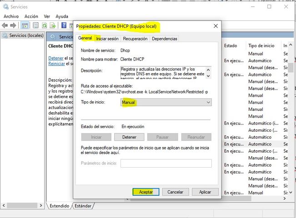Switch to the Recuperación tab

[135, 39]
